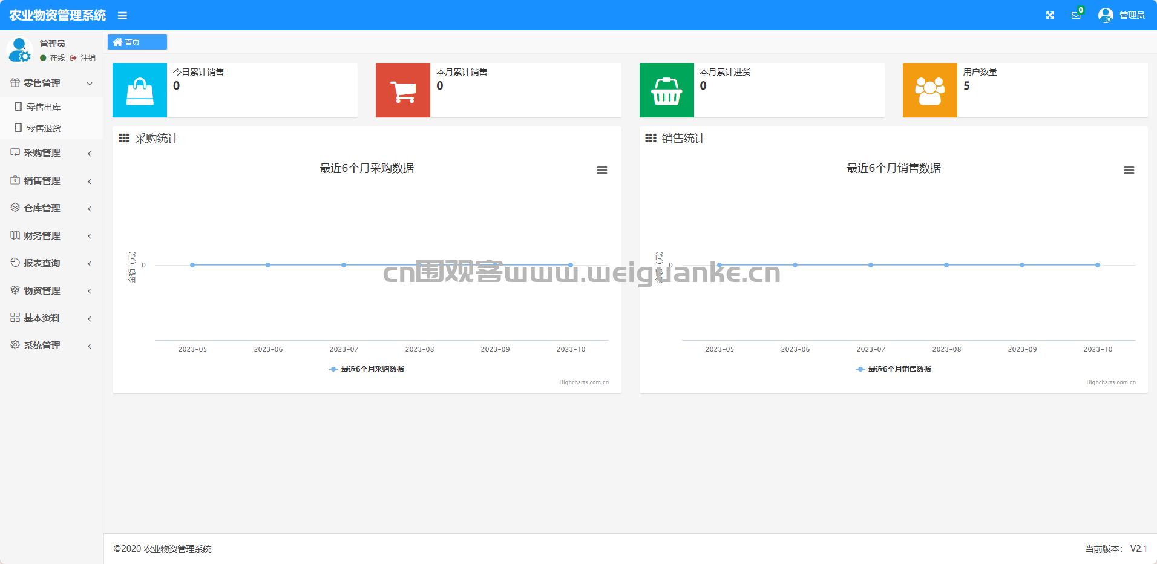Screen dimensions: 1157x564
Task: Click the 物资管理 cubes icon
Action: tap(15, 290)
